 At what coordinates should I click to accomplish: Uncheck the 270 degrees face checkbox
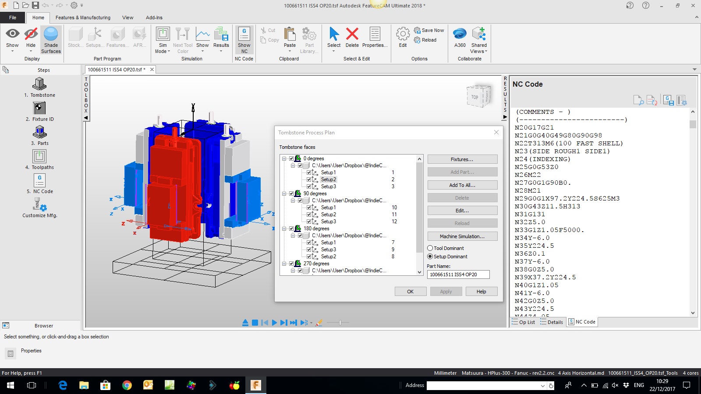(x=291, y=264)
